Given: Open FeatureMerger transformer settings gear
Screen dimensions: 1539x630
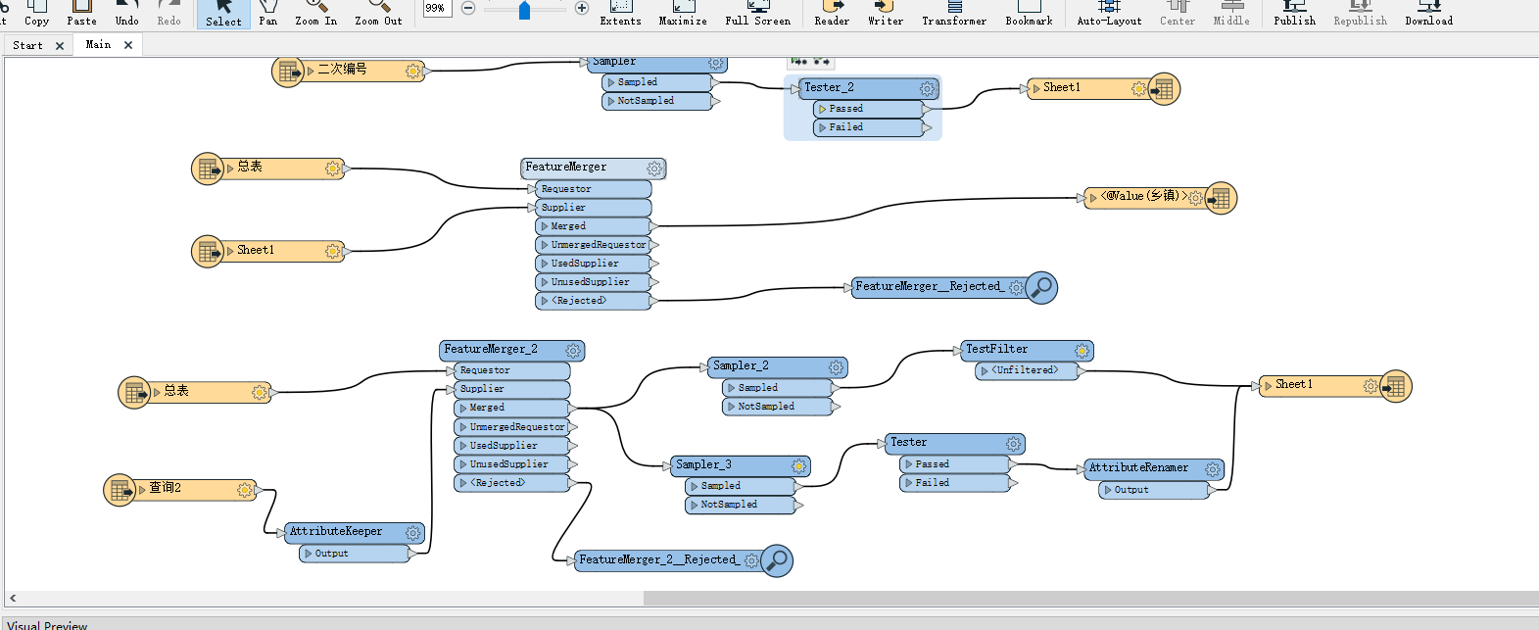Looking at the screenshot, I should [x=654, y=169].
